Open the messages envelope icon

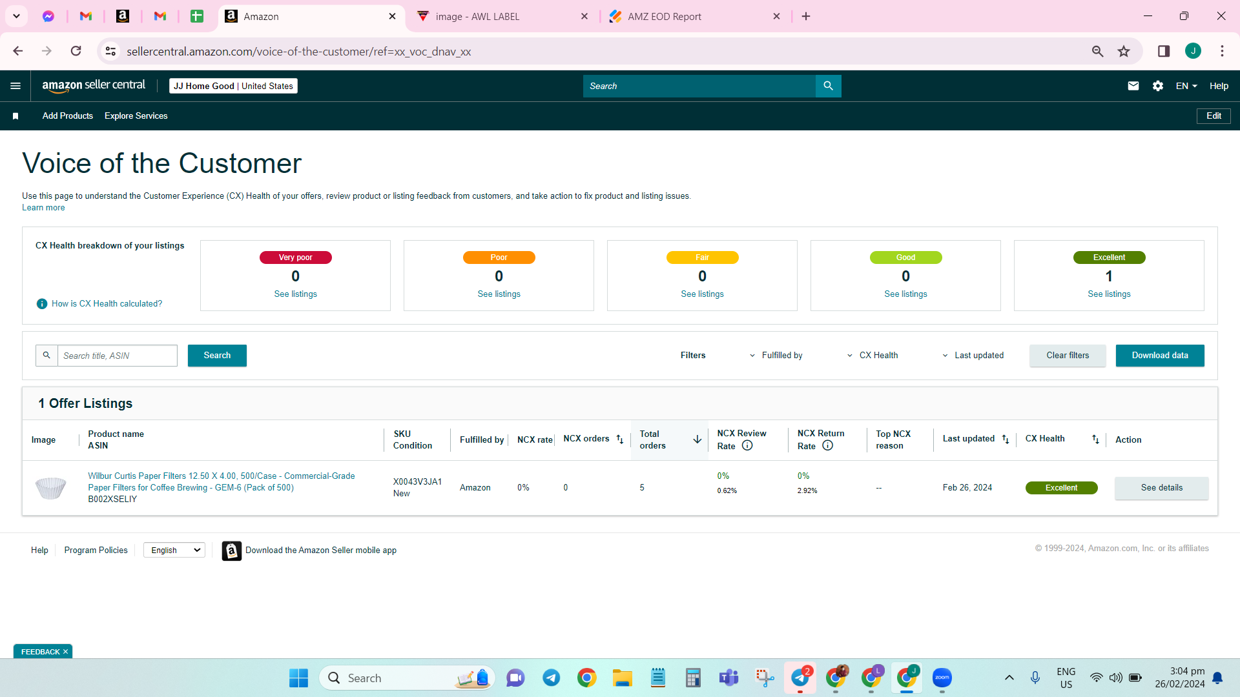pyautogui.click(x=1133, y=86)
